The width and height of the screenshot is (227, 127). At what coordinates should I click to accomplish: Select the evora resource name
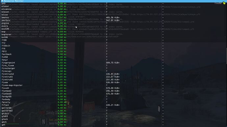click(5, 26)
